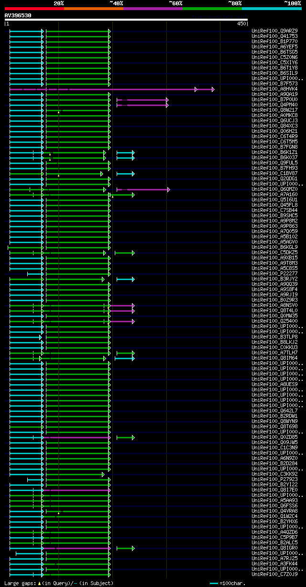306x587 pixels.
Task: Select hit label UniRef100_A7TLH7
Action: 274,353
